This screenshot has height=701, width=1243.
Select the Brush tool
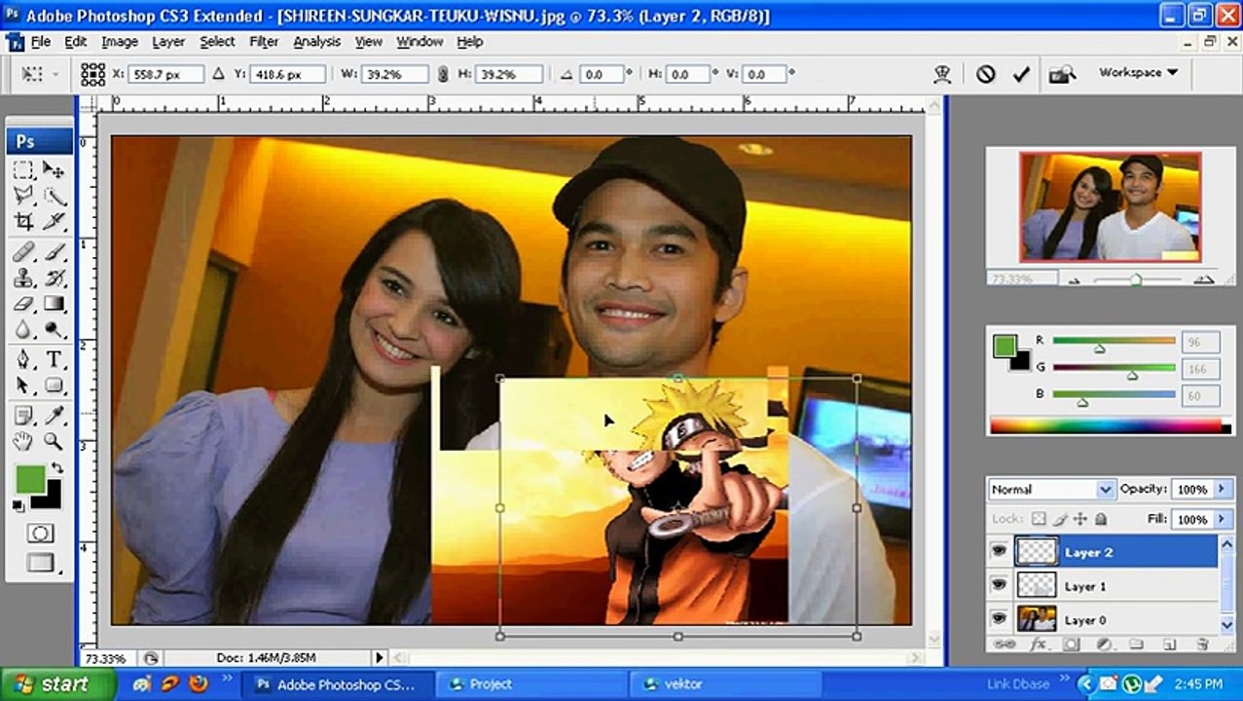click(x=54, y=251)
